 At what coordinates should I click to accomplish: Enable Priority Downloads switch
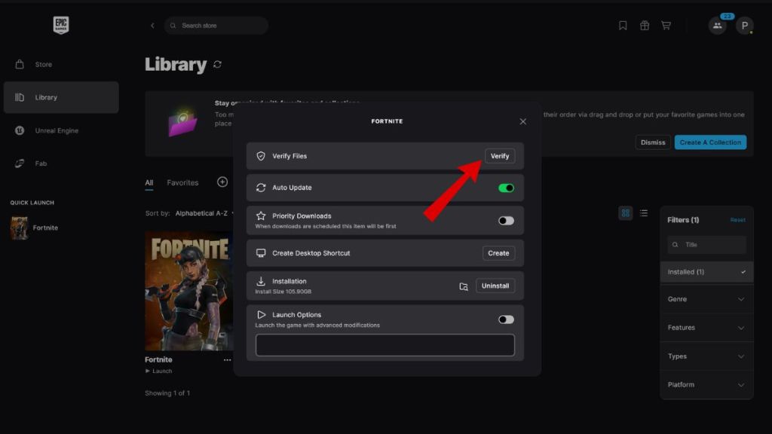click(506, 221)
